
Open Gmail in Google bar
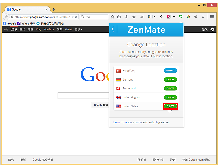(69, 29)
